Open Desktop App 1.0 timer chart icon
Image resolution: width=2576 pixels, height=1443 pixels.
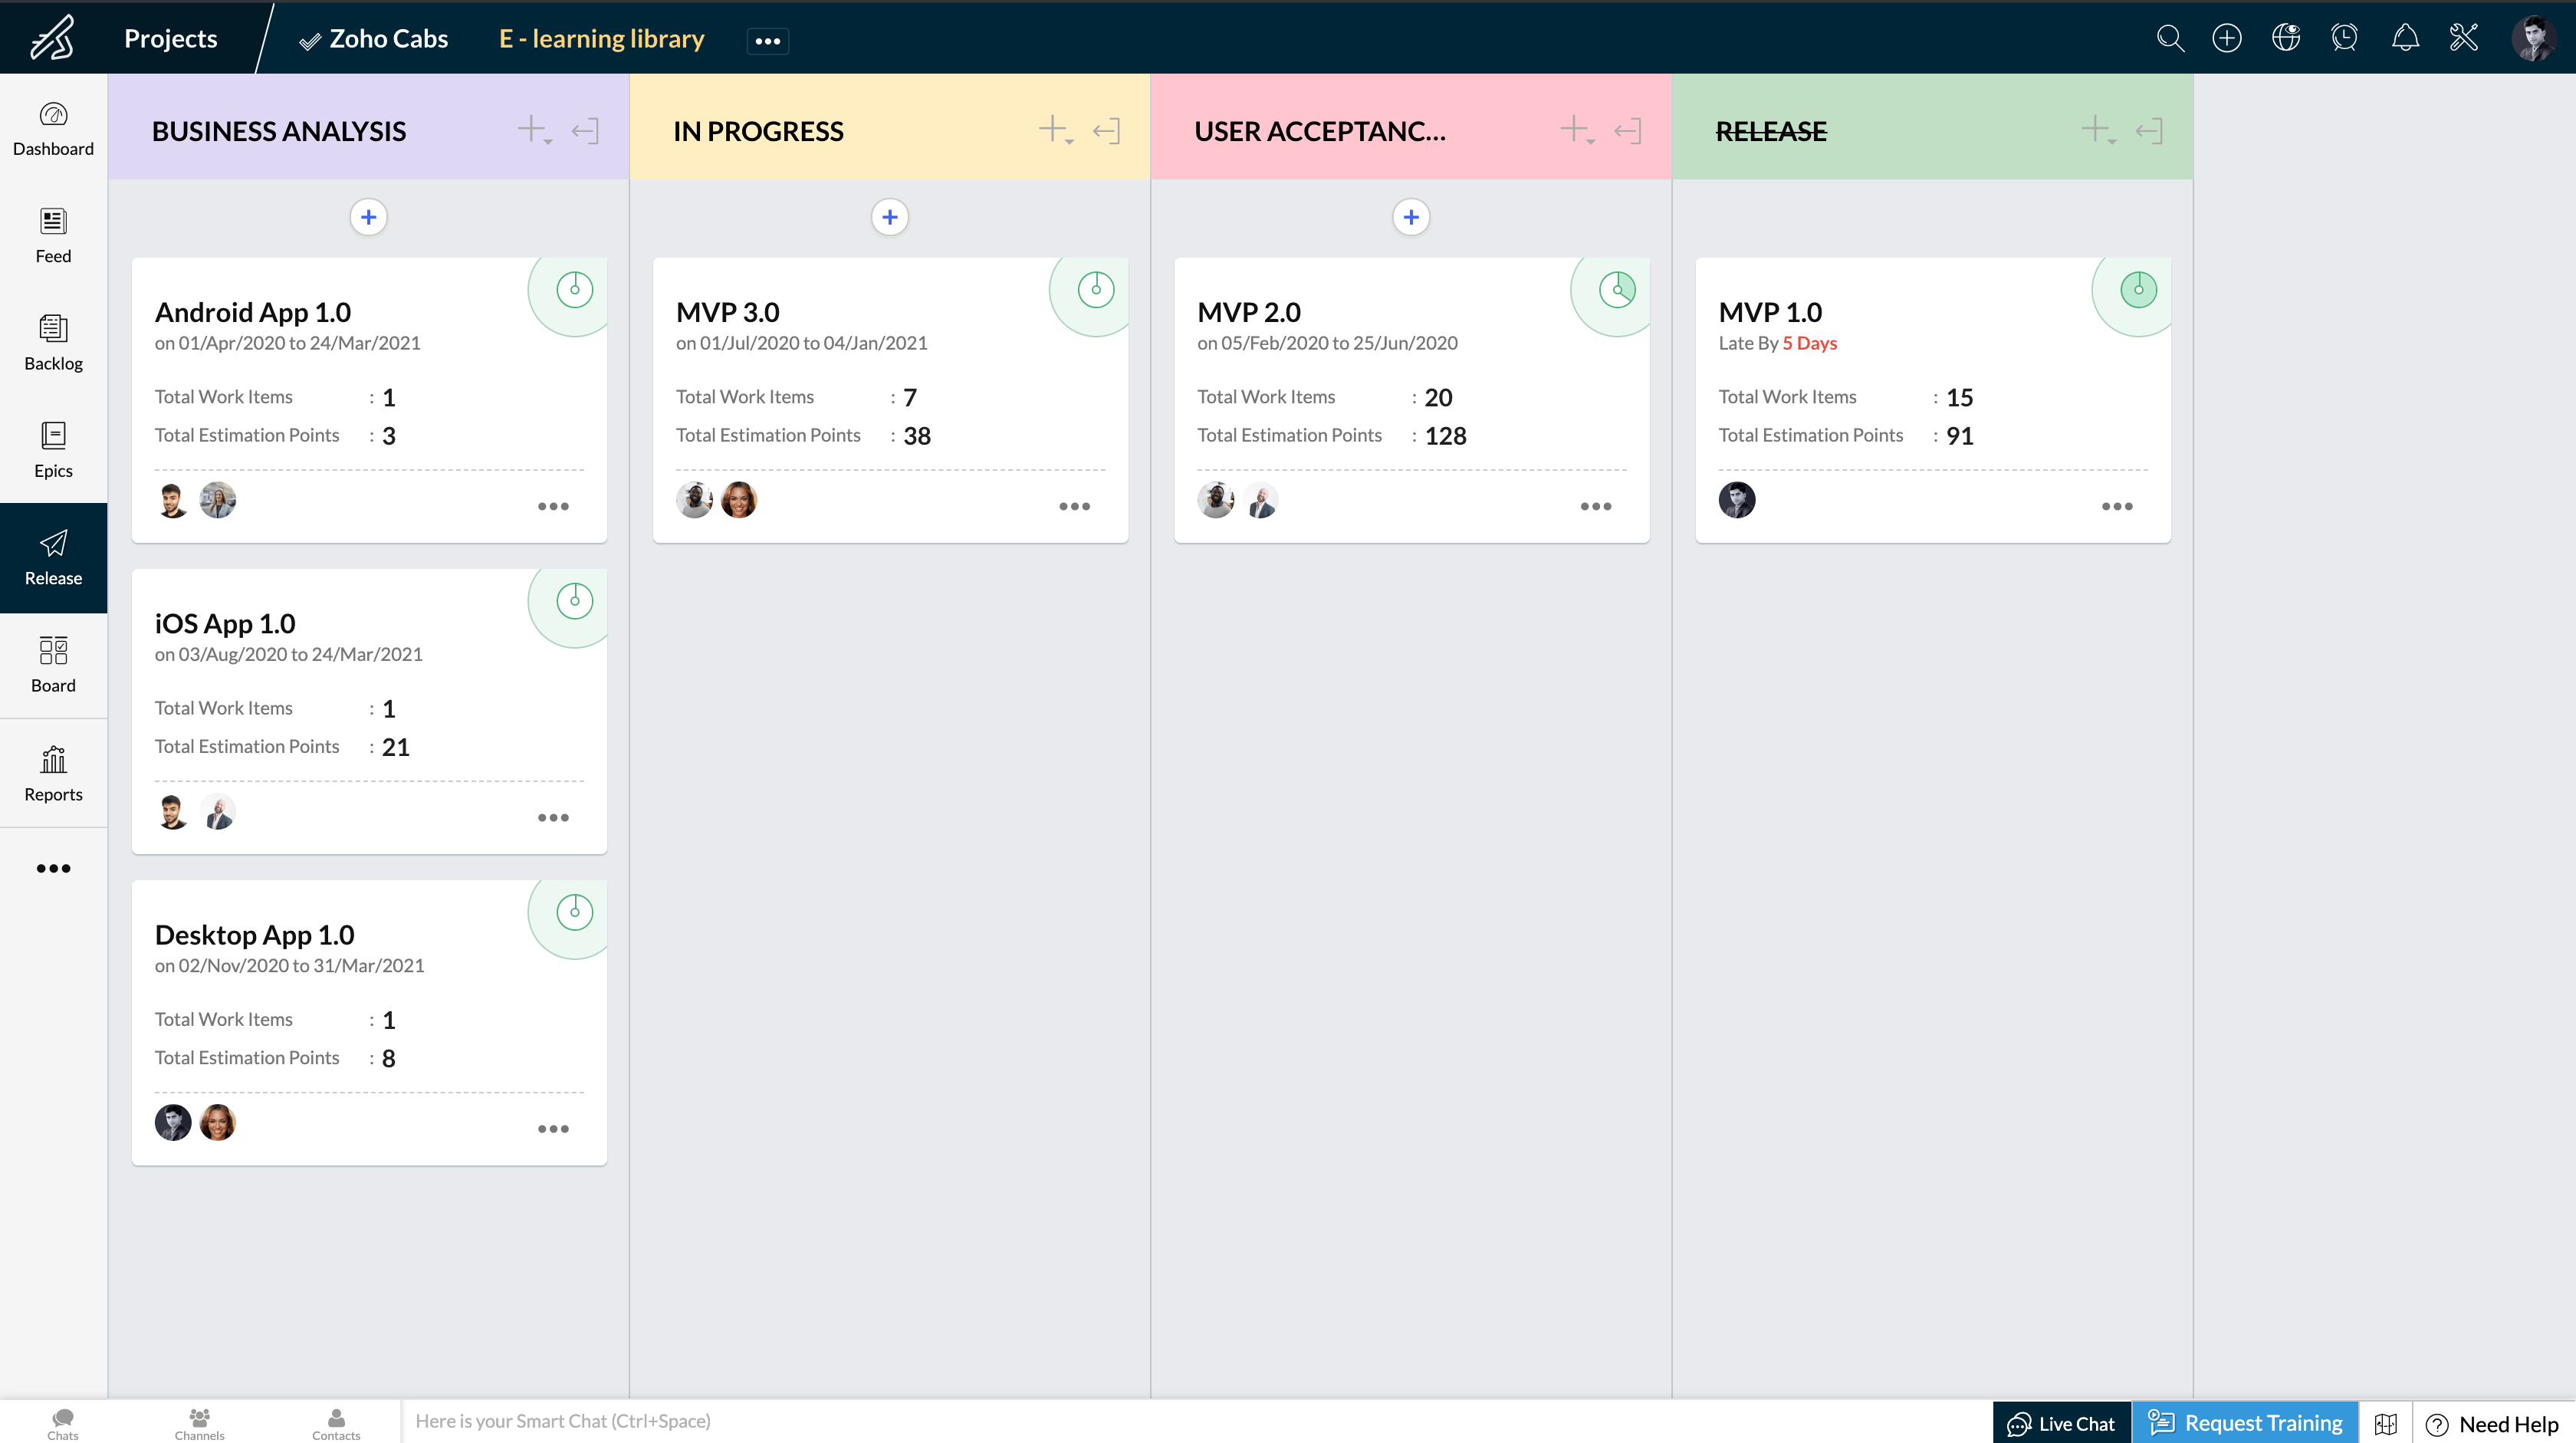point(575,912)
